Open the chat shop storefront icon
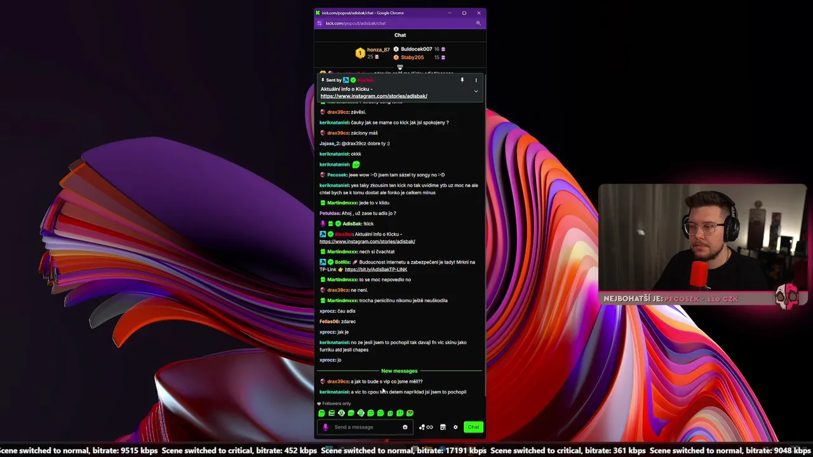Image resolution: width=813 pixels, height=457 pixels. click(x=443, y=427)
